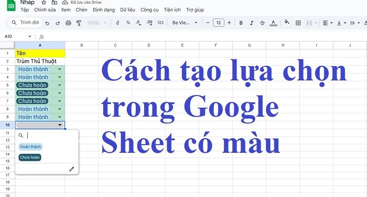
Task: Select column A header
Action: (40, 45)
